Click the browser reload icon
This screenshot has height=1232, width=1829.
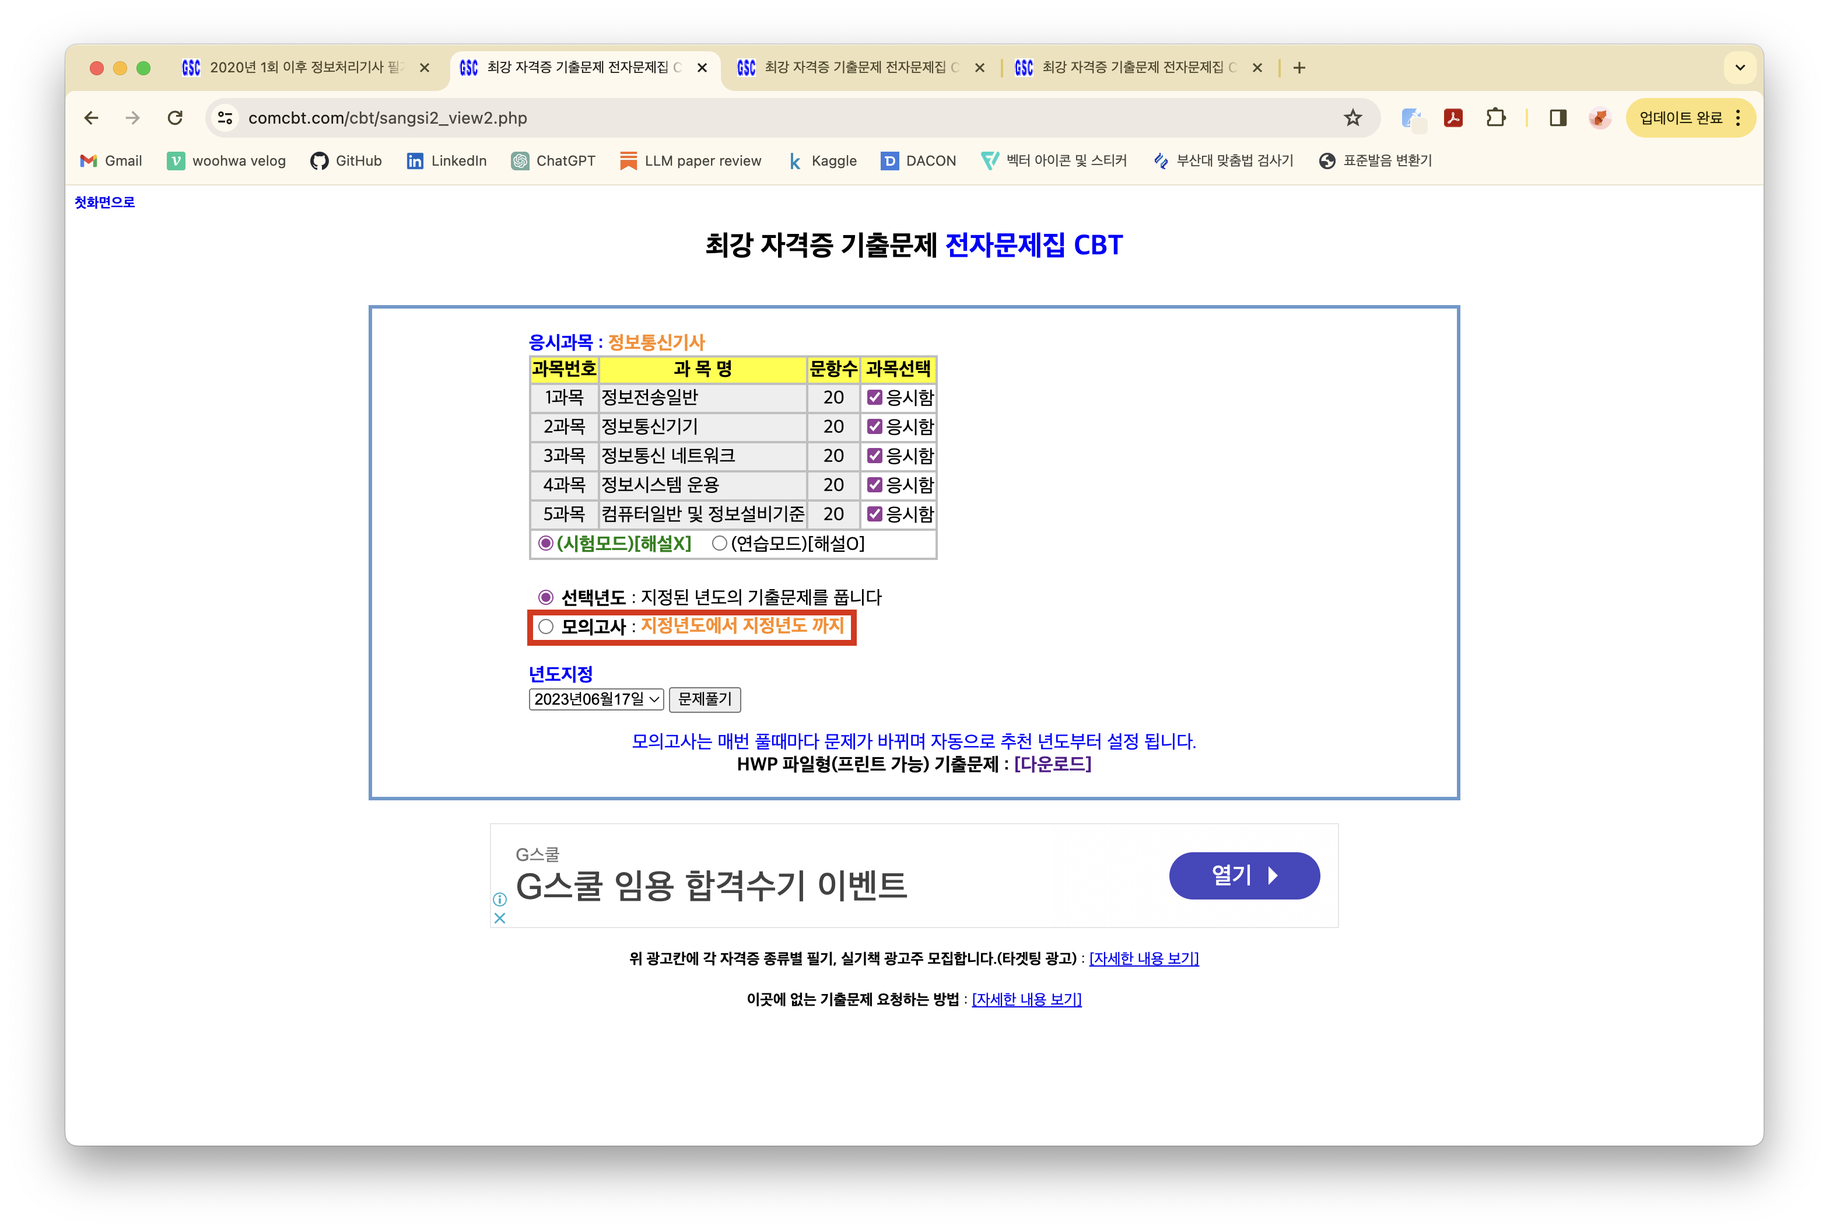point(175,118)
